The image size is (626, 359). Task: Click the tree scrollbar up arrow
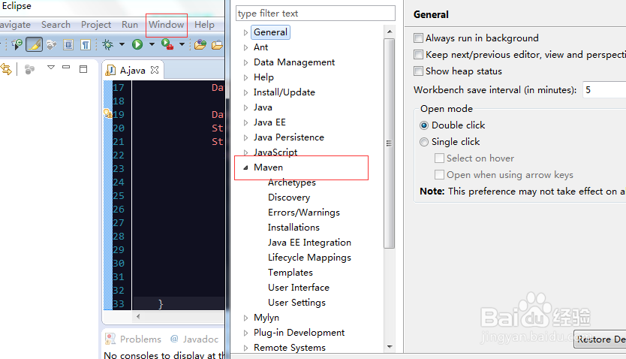(390, 32)
